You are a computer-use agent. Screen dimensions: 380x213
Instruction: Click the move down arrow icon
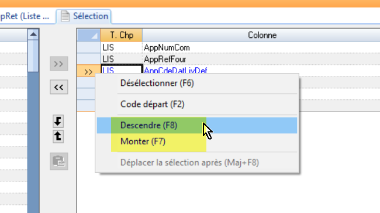[x=58, y=121]
